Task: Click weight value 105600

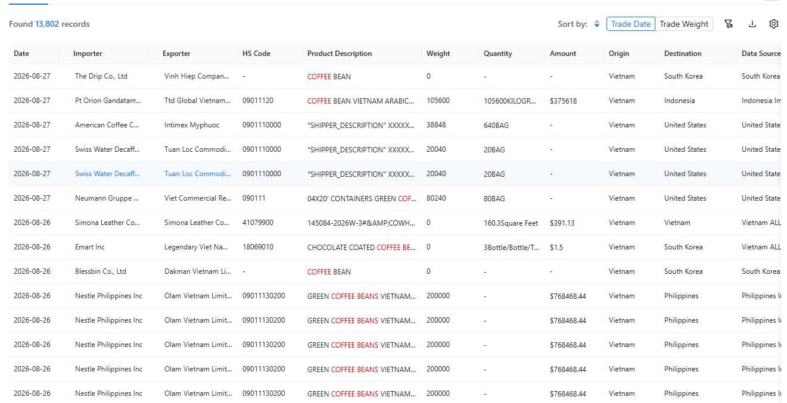Action: point(438,101)
